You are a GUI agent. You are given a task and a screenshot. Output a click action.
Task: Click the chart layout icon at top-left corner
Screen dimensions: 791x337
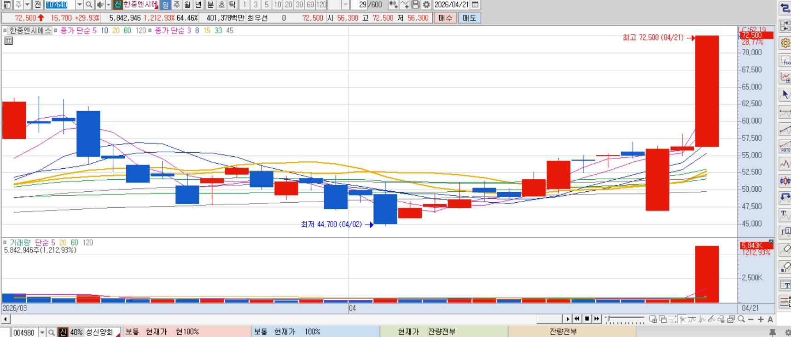tap(6, 5)
